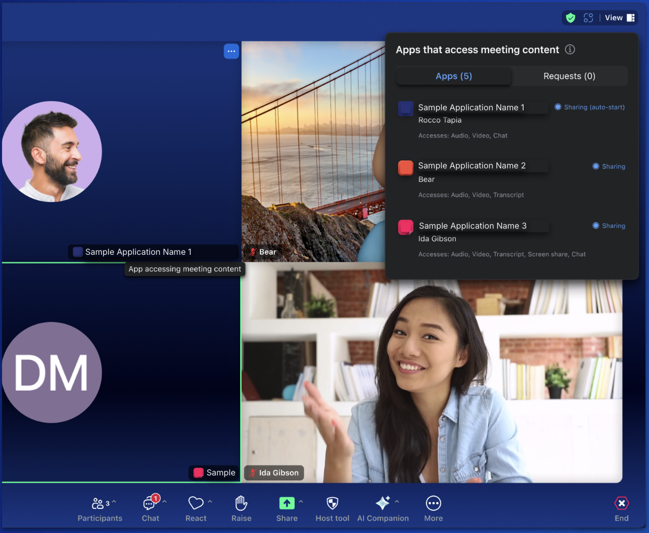Click the green Share screen icon

(287, 503)
